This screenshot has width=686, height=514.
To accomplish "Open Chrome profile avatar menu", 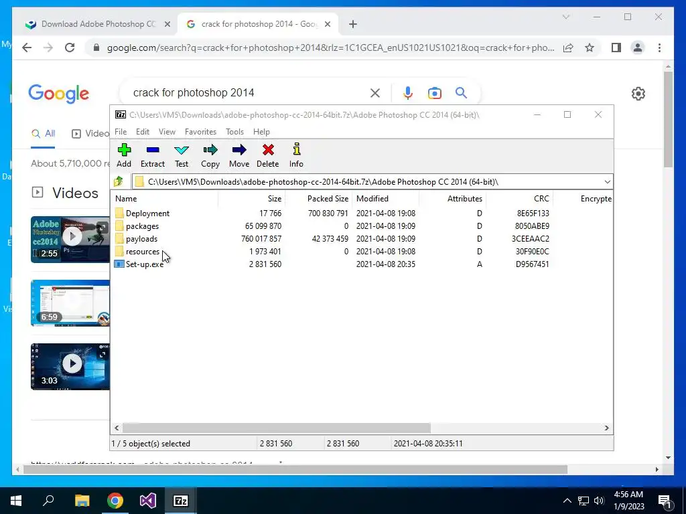I will point(638,48).
